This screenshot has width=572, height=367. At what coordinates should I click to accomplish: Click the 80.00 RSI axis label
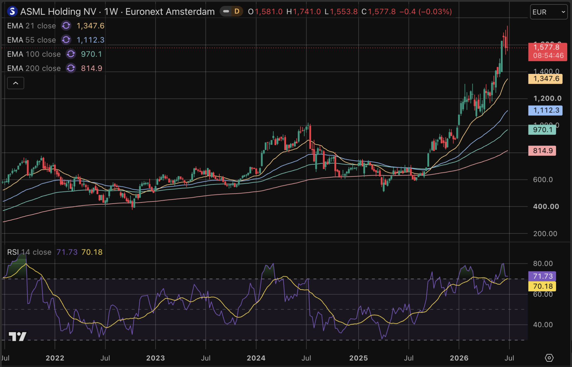[x=543, y=263]
